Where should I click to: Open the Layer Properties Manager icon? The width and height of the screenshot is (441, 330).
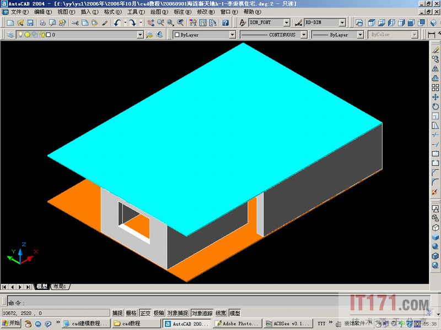click(10, 35)
